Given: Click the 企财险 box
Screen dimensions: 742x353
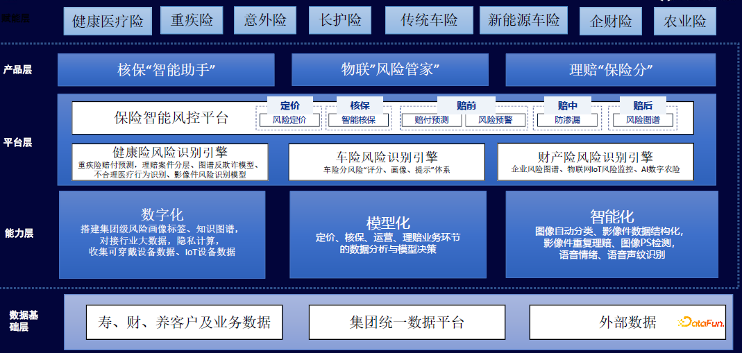Looking at the screenshot, I should [x=611, y=21].
